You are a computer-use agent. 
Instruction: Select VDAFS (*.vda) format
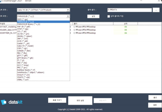point(43,77)
